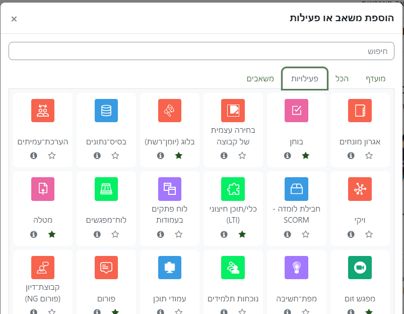Click the search (חיפוש) input field
This screenshot has height=314, width=404.
pos(201,51)
